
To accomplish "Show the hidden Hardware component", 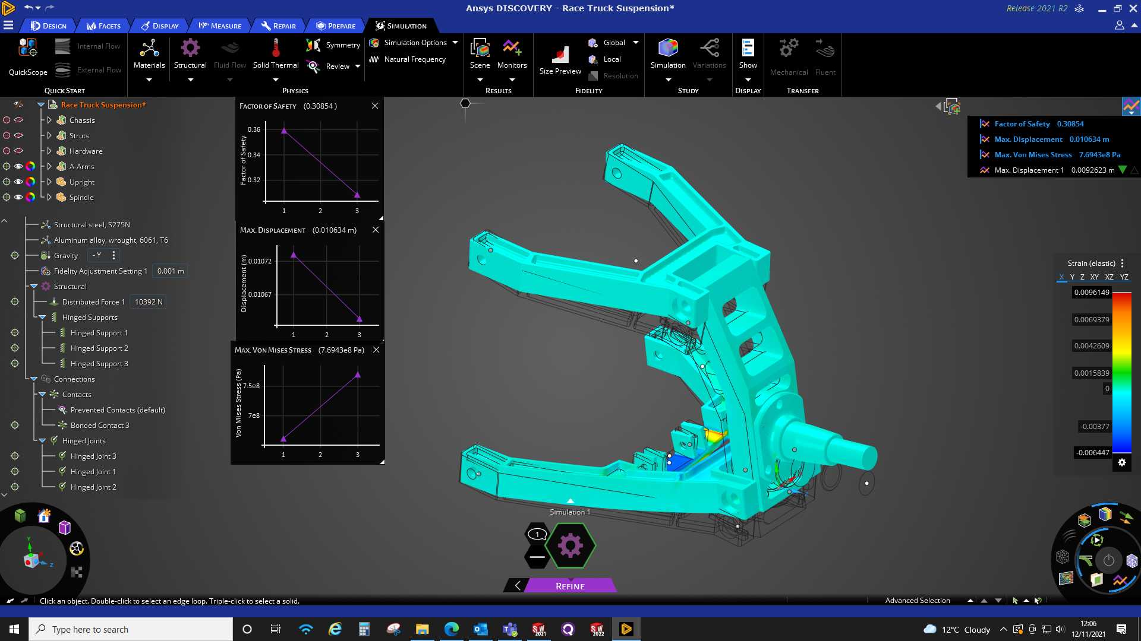I will tap(18, 151).
